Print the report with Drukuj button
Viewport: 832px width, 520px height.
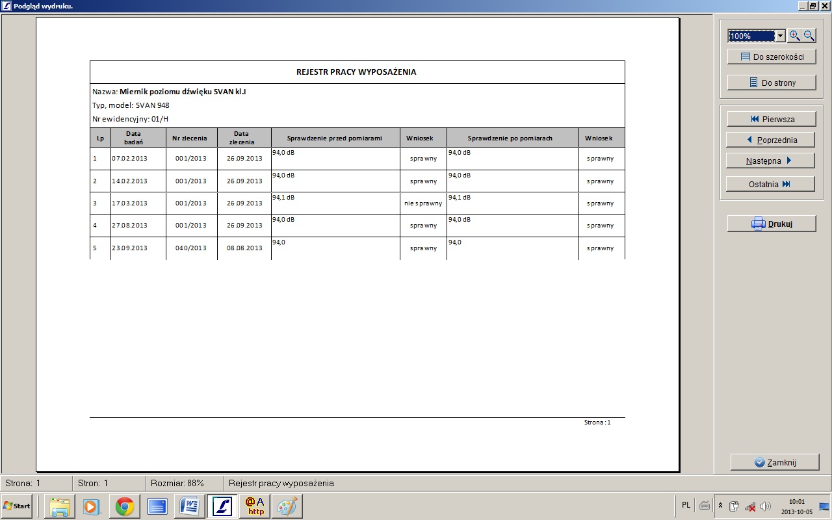[x=772, y=224]
